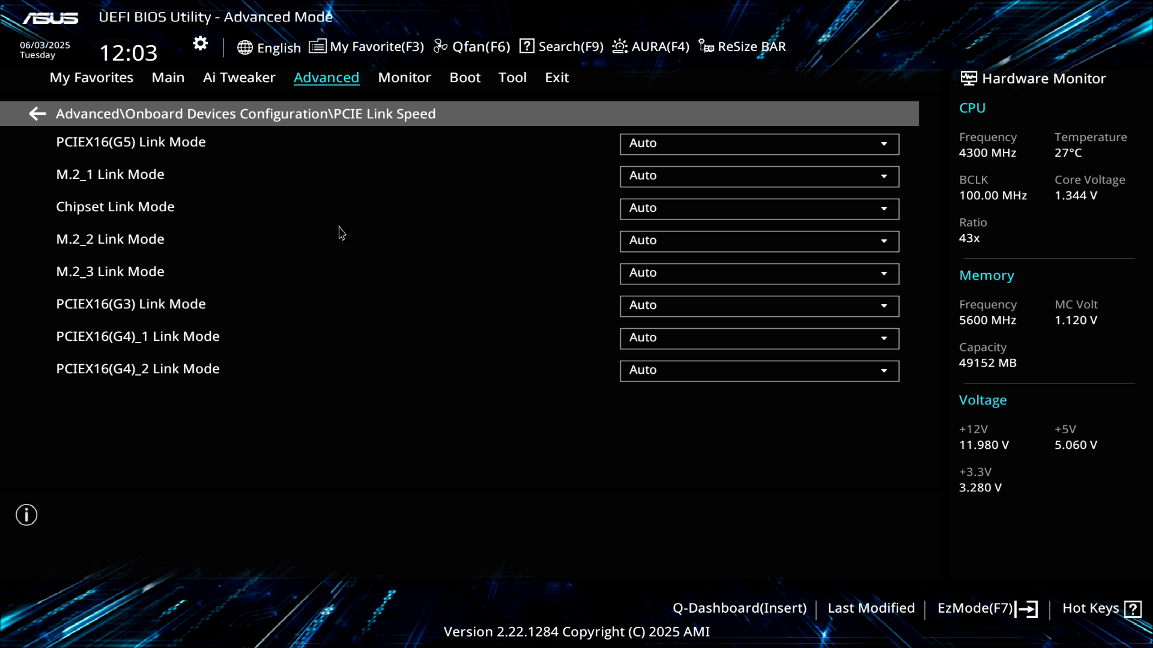Click the info circle icon
The image size is (1153, 648).
(x=26, y=515)
